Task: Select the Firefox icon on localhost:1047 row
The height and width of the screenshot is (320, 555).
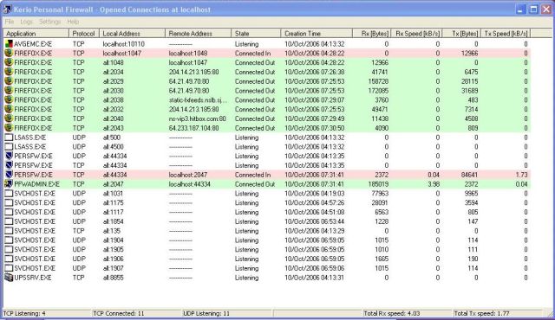Action: pyautogui.click(x=9, y=54)
